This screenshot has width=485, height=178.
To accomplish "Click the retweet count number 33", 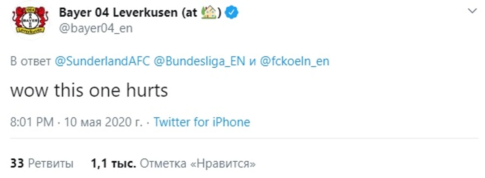I will pyautogui.click(x=17, y=163).
